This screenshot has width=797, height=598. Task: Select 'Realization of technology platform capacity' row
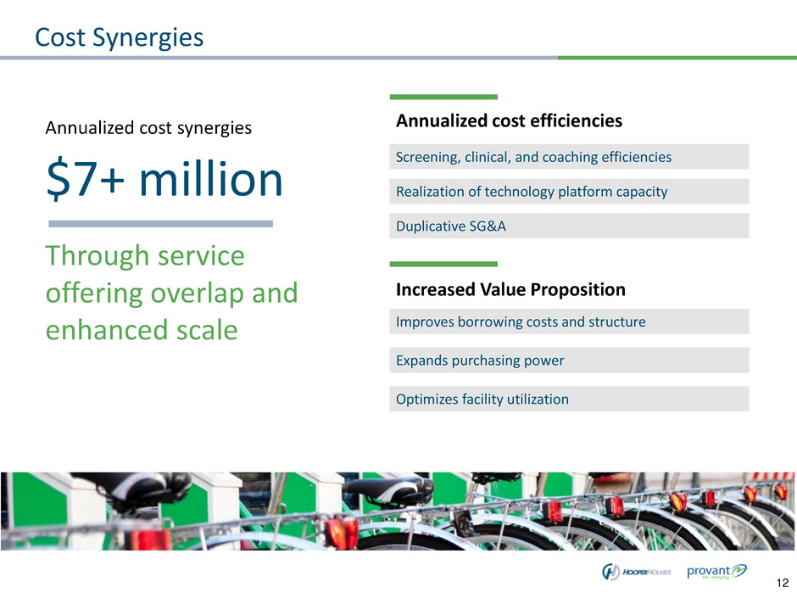569,191
